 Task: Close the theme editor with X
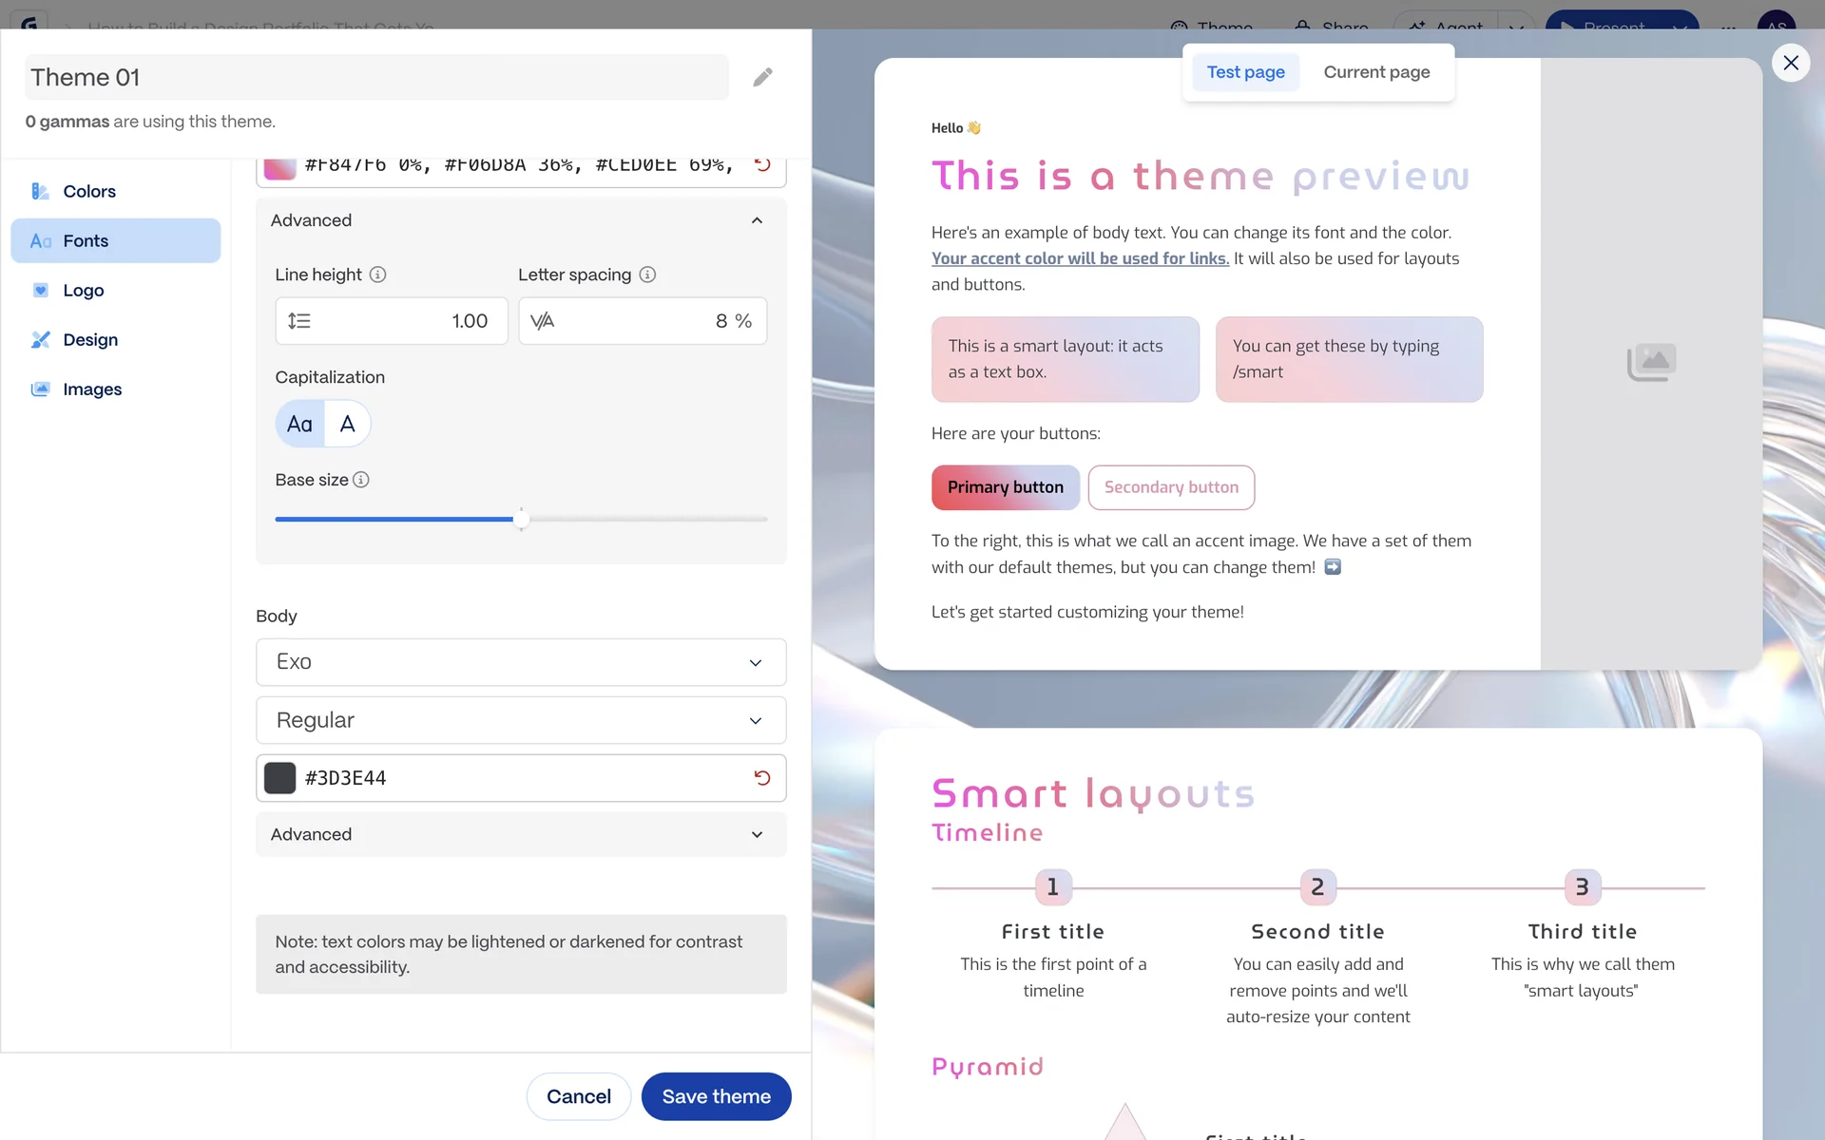(1791, 63)
